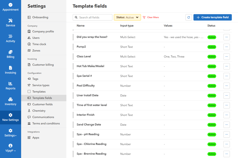Open the Reports chart icon
This screenshot has height=158, width=238.
(x=10, y=84)
